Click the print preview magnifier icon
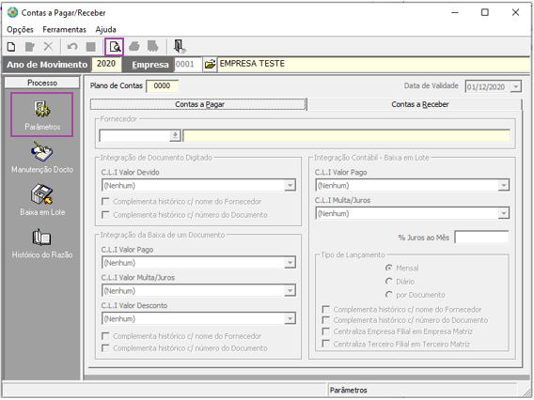 pyautogui.click(x=115, y=47)
